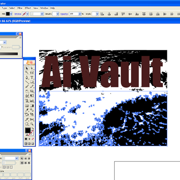Select the Direct Selection tool

pyautogui.click(x=32, y=68)
